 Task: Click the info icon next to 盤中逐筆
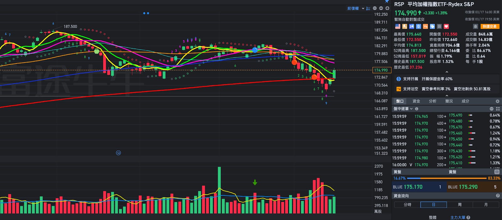pos(417,109)
